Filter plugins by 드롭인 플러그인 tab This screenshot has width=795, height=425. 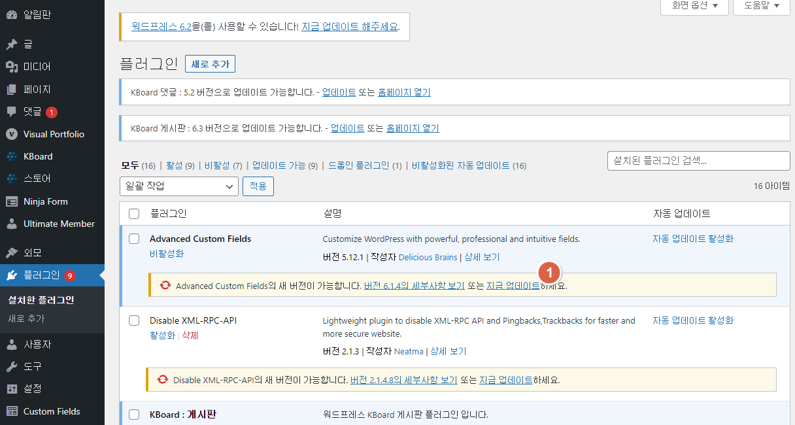point(358,165)
